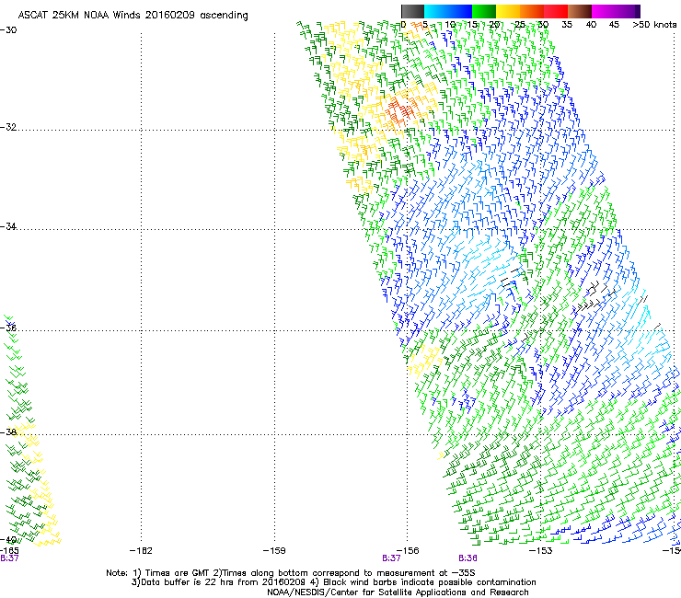This screenshot has width=681, height=598.
Task: Click the purple '8:37' time label under -165
Action: 9,558
